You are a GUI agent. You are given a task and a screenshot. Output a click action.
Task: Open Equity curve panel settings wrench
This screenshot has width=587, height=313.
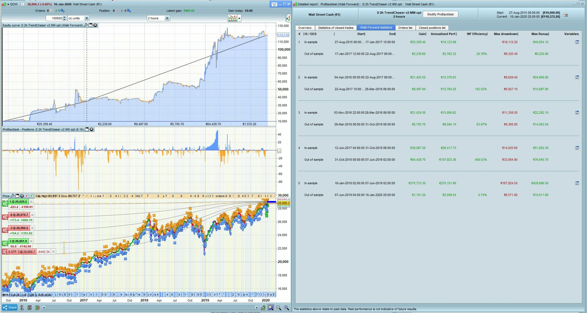(86, 25)
